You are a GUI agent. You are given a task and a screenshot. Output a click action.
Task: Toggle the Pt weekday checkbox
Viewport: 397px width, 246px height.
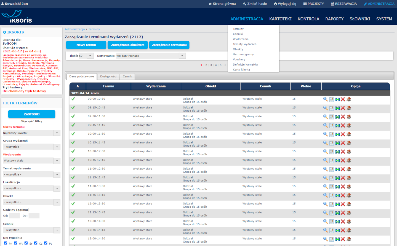pos(46,243)
